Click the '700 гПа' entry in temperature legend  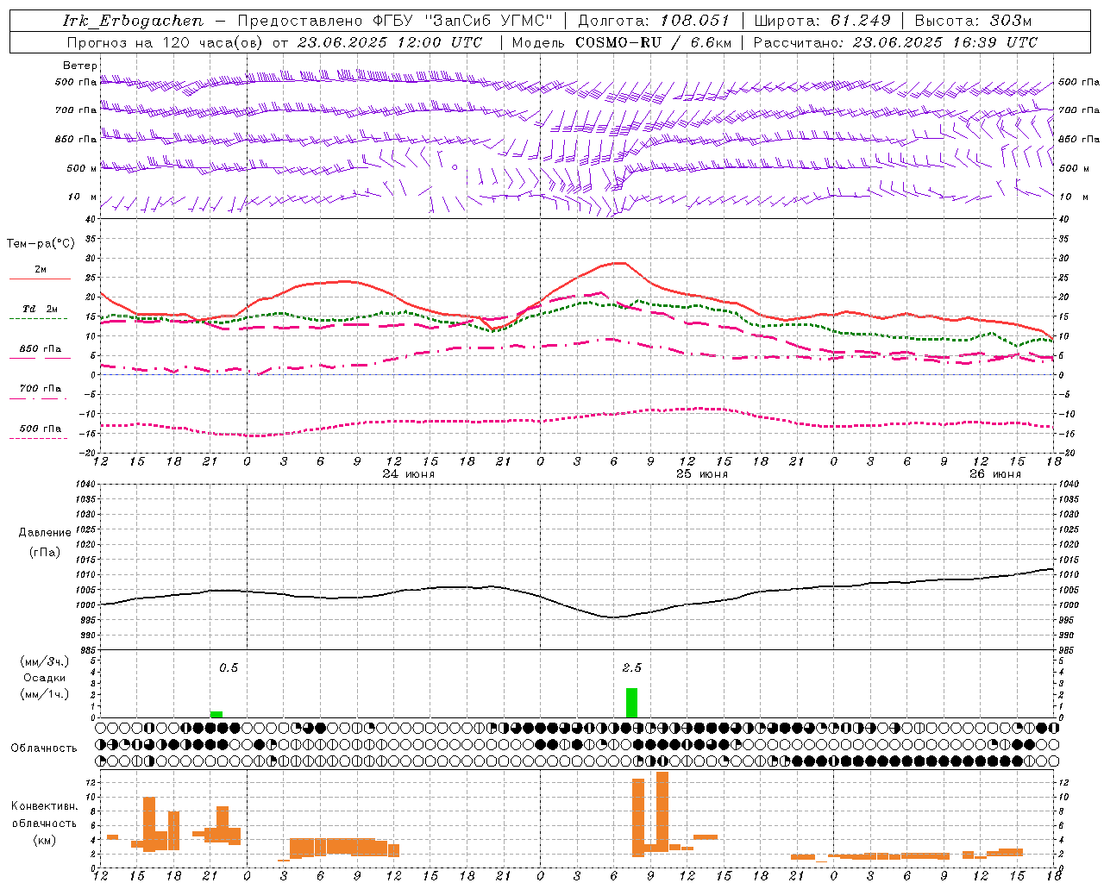[41, 389]
